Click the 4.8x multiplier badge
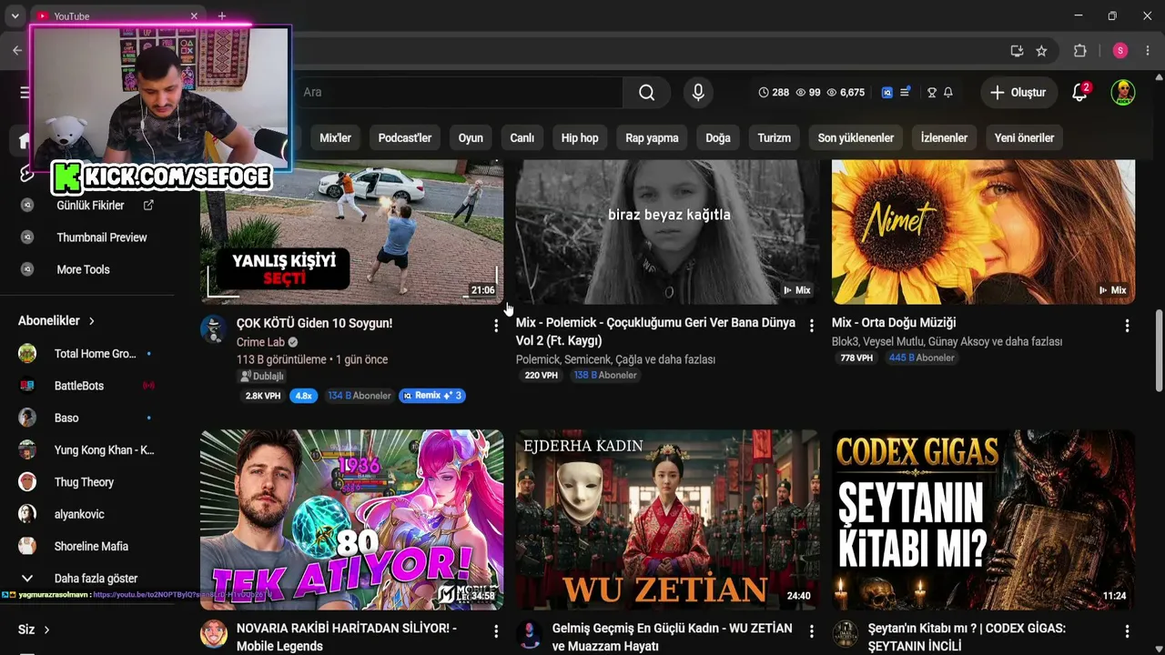Screen dimensions: 1165x655 (x=303, y=396)
